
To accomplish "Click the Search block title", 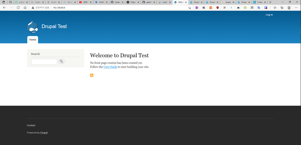I will coord(35,54).
